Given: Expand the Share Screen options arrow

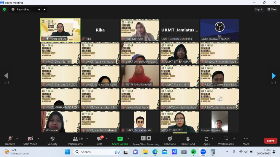Looking at the screenshot, I should (128, 138).
